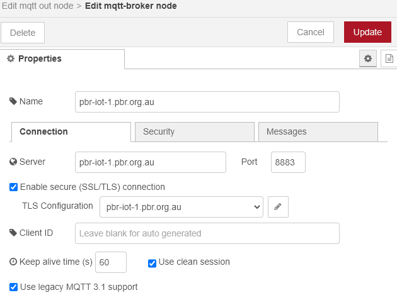Viewport: 397px width, 305px height.
Task: Click the Cancel button
Action: (311, 32)
